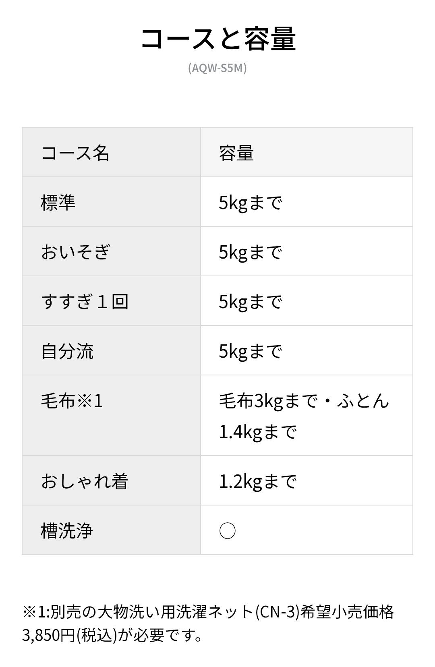The height and width of the screenshot is (667, 435).
Task: Select the 標準 course name cell
Action: (x=58, y=202)
